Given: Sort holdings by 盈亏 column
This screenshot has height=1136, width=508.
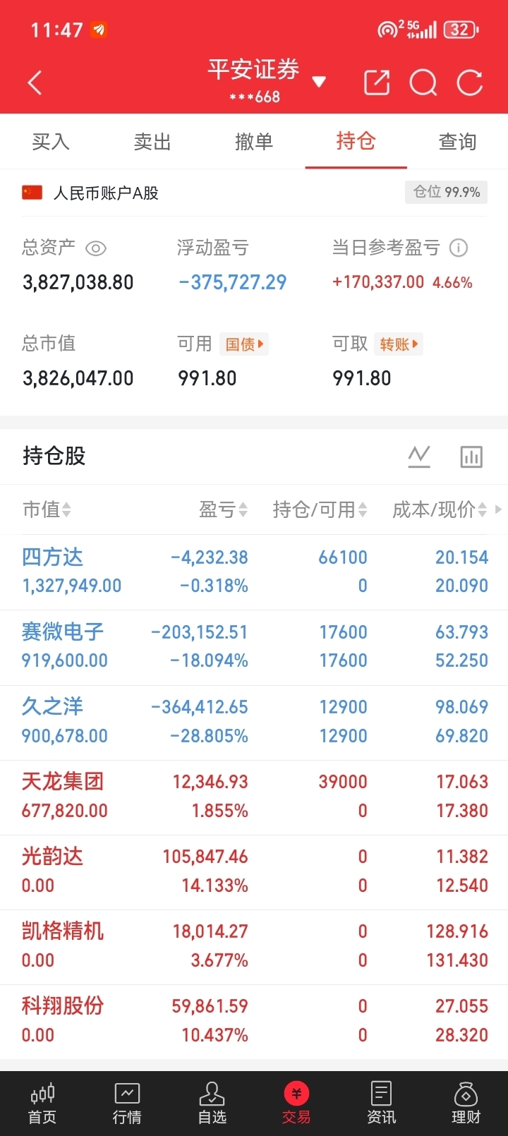Looking at the screenshot, I should [223, 509].
